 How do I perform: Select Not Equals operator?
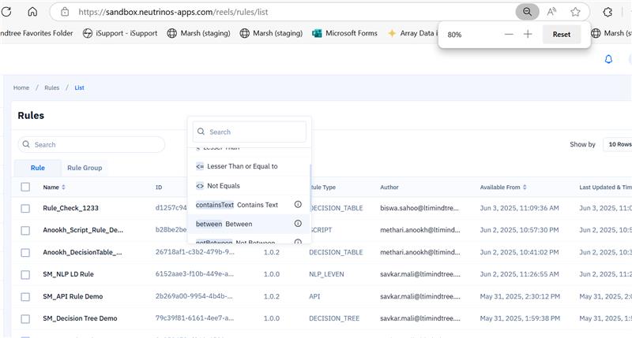(x=249, y=186)
